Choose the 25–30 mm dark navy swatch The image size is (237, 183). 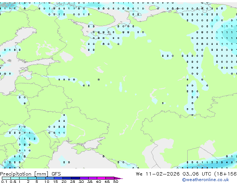[76, 178]
